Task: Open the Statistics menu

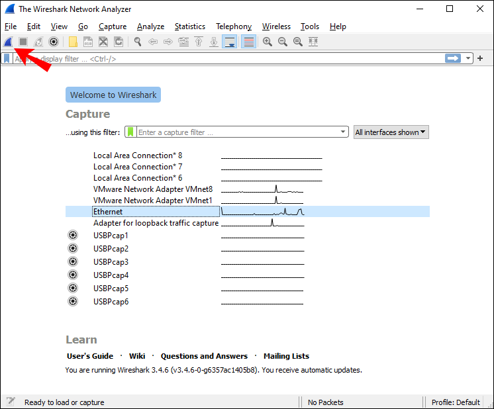Action: 190,26
